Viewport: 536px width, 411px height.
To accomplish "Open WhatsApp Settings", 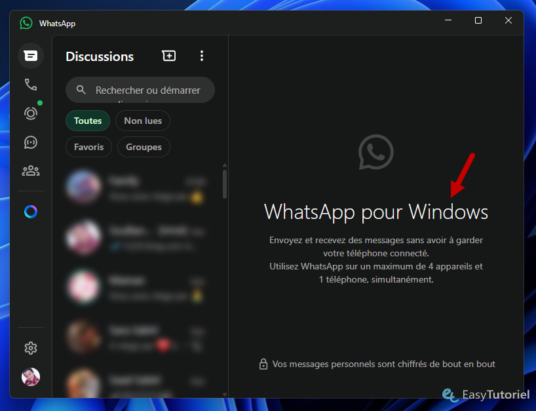I will click(30, 348).
